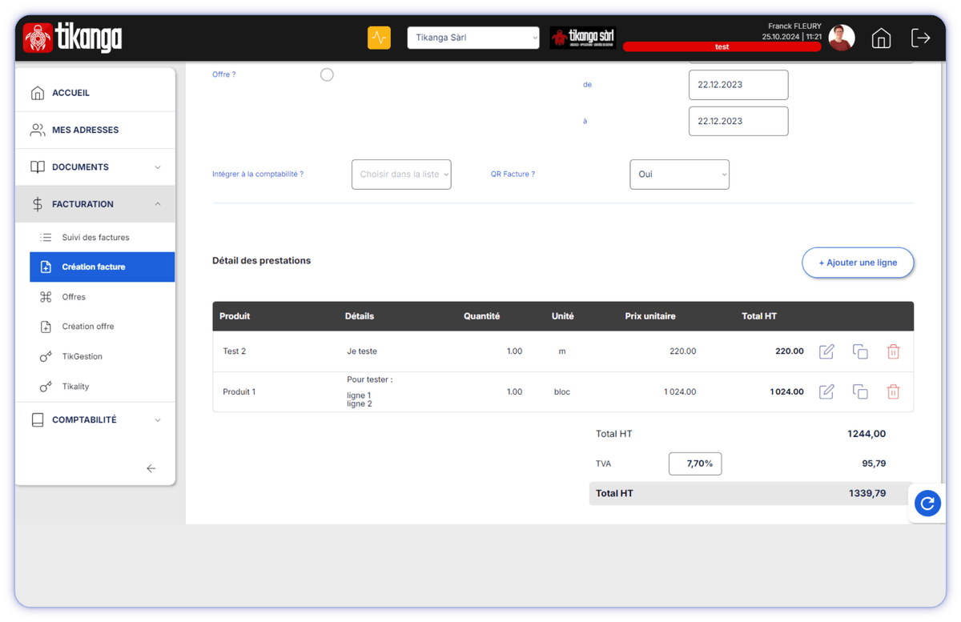Delete the Produit 1 line
961x622 pixels.
click(893, 391)
